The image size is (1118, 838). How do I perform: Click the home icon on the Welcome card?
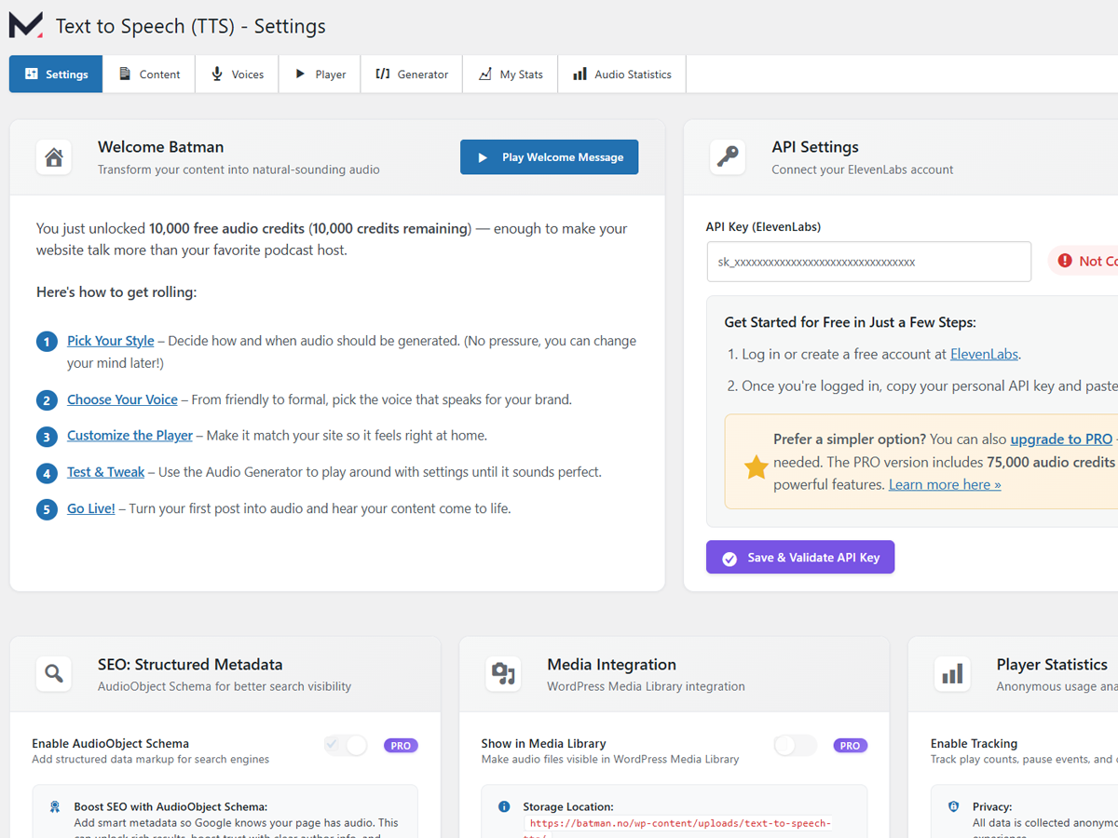coord(53,156)
